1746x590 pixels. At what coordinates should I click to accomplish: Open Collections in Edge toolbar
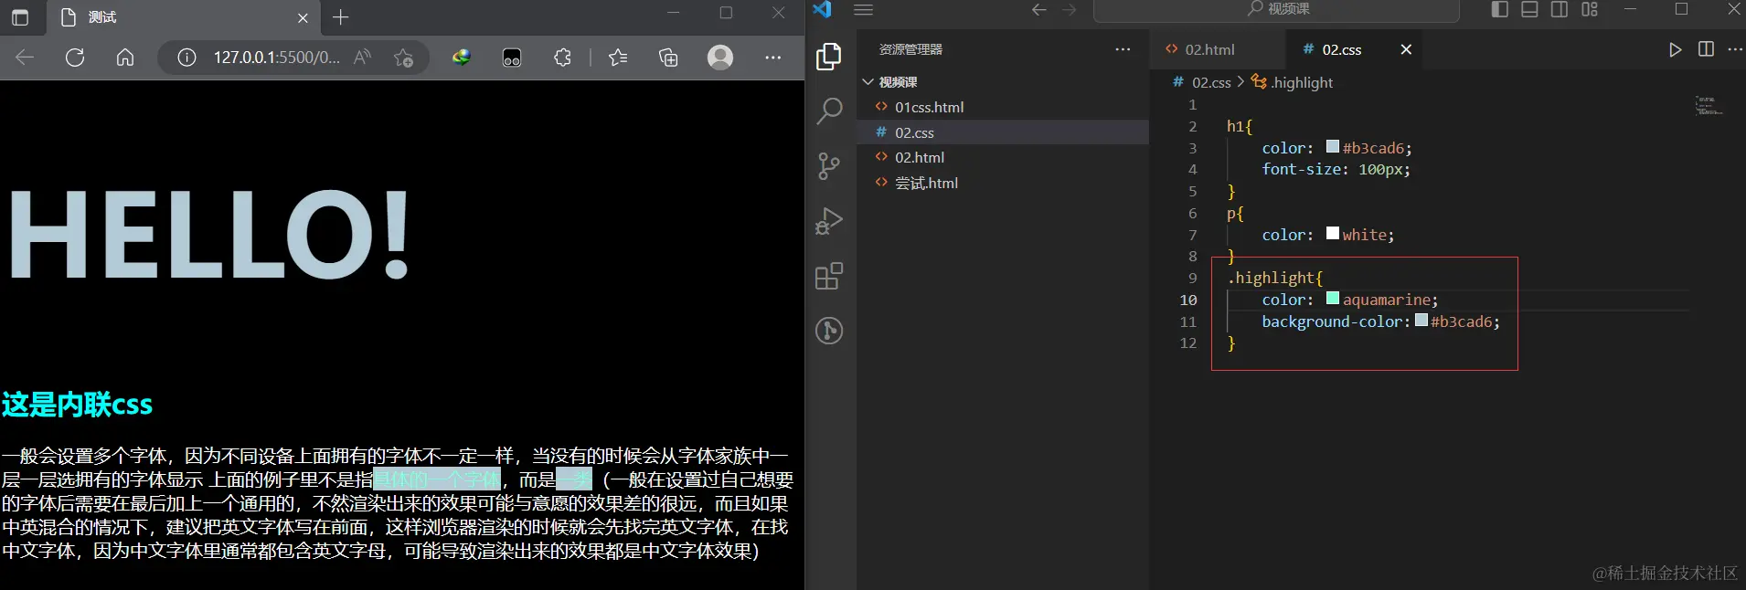[668, 58]
